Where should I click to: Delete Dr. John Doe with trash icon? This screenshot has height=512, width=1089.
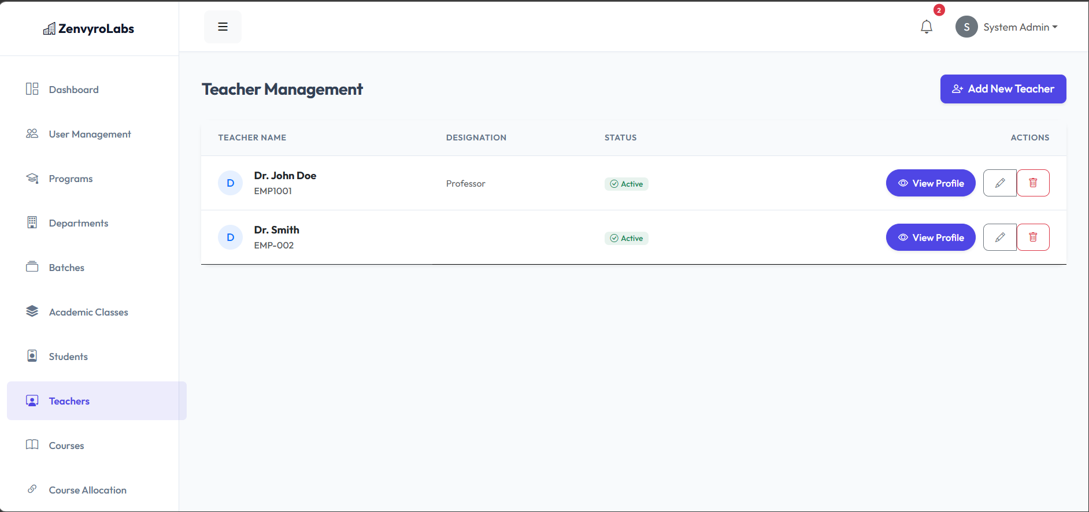(1033, 183)
